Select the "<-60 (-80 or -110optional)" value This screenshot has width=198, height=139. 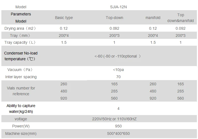(118, 56)
